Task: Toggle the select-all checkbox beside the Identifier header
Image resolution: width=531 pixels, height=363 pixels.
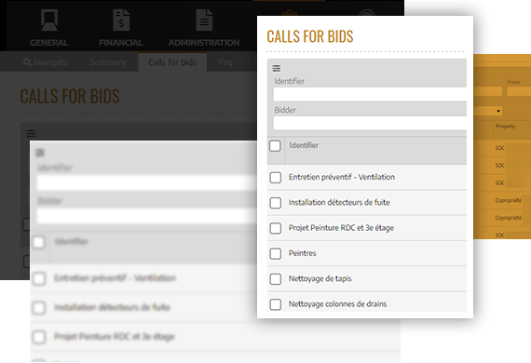Action: pyautogui.click(x=275, y=146)
